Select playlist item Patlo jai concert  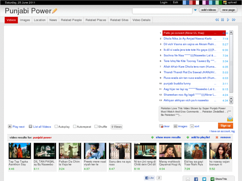(x=194, y=33)
